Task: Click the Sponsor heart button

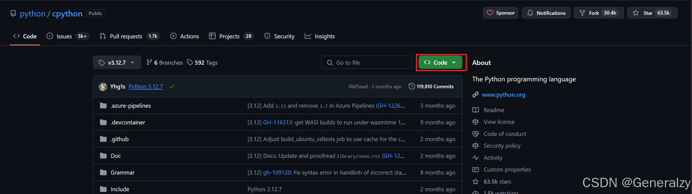Action: click(x=501, y=13)
